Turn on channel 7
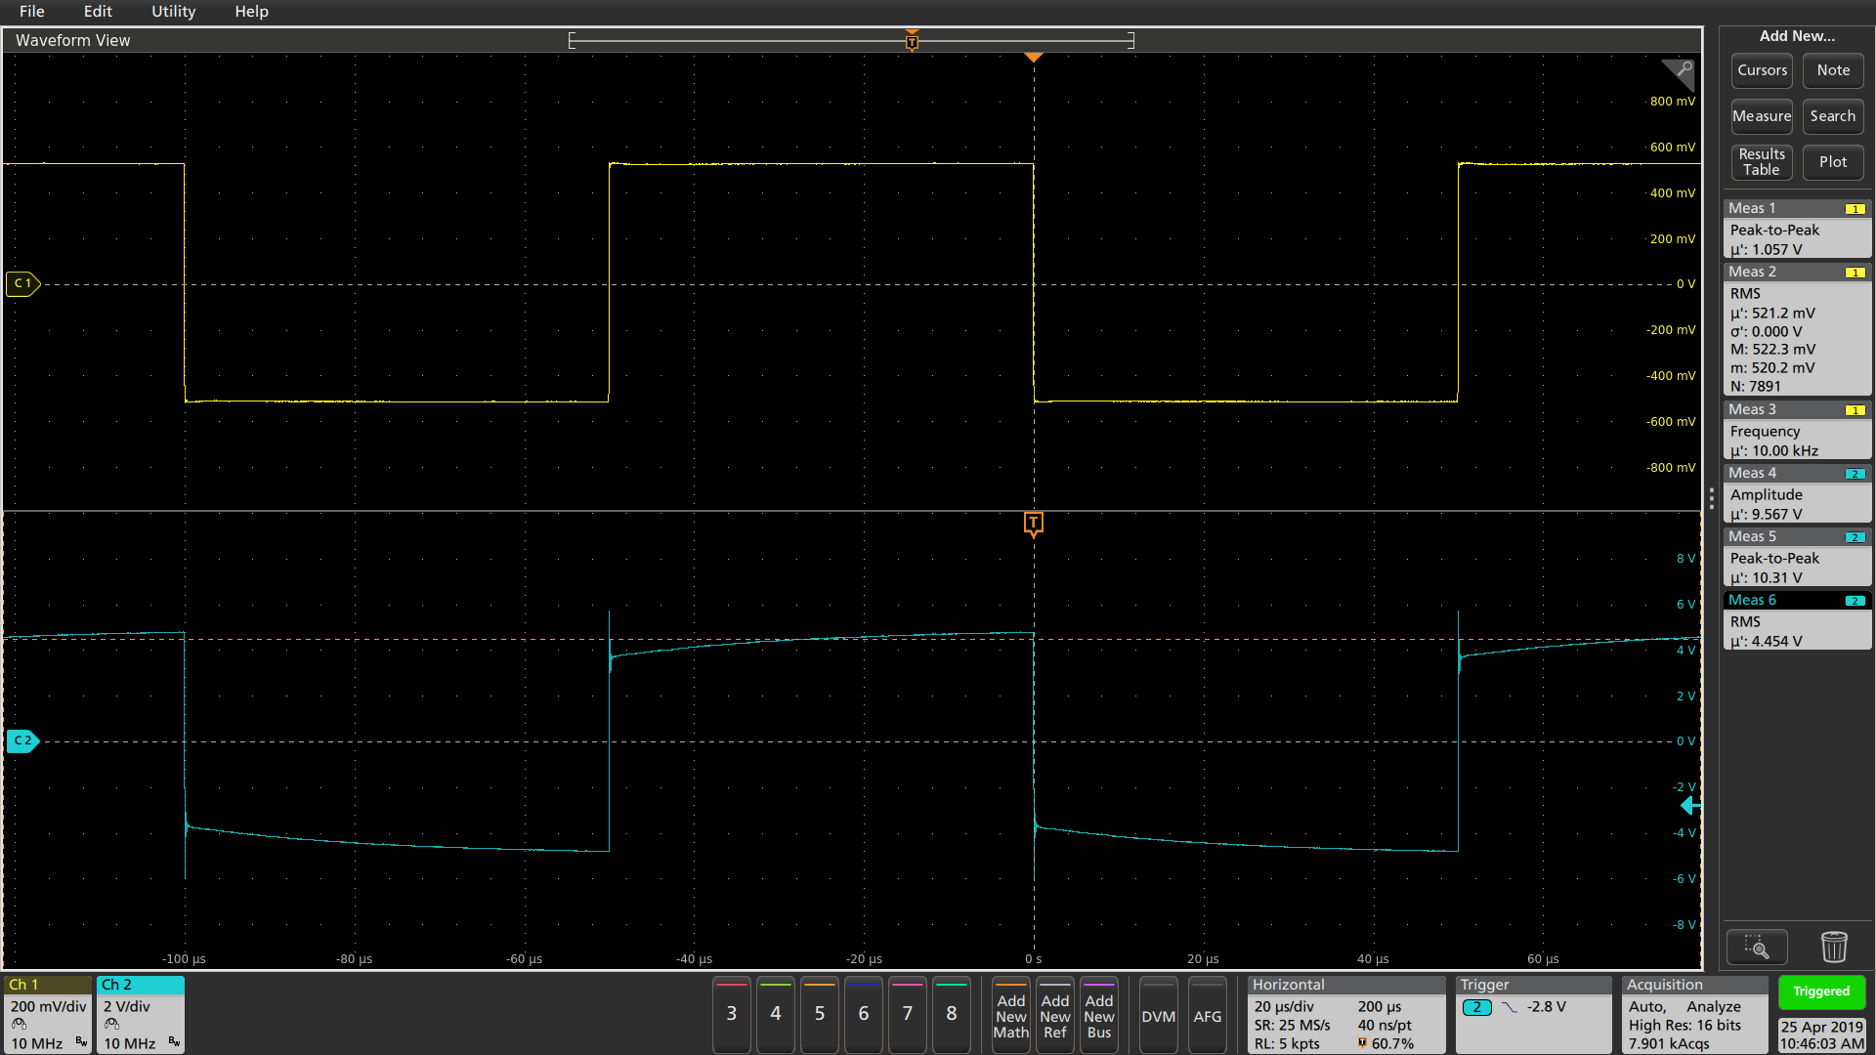Viewport: 1876px width, 1055px height. pos(907,1014)
